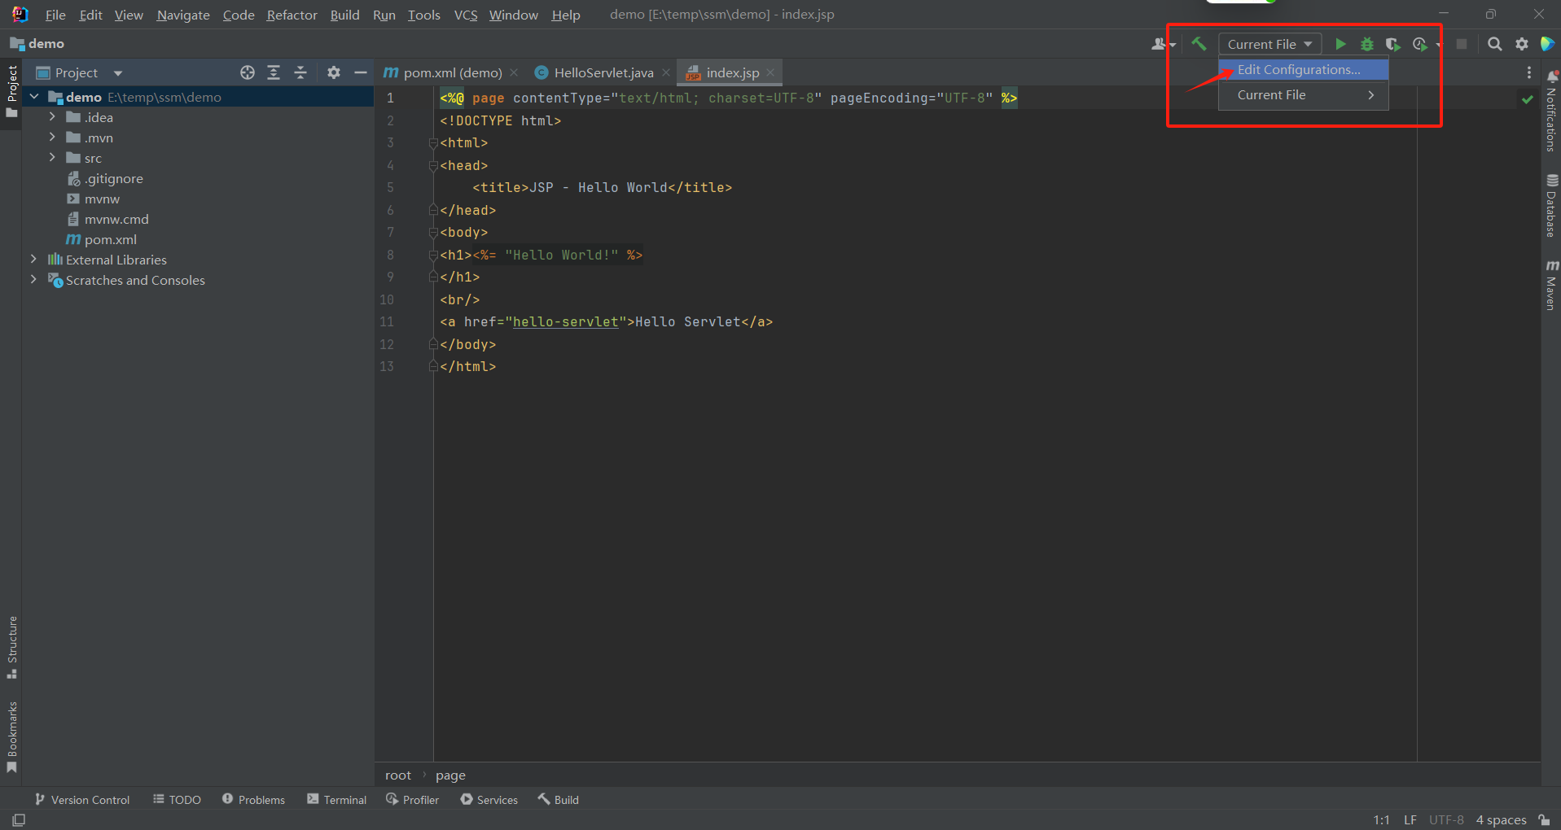
Task: Run the current file with the green play icon
Action: (x=1340, y=44)
